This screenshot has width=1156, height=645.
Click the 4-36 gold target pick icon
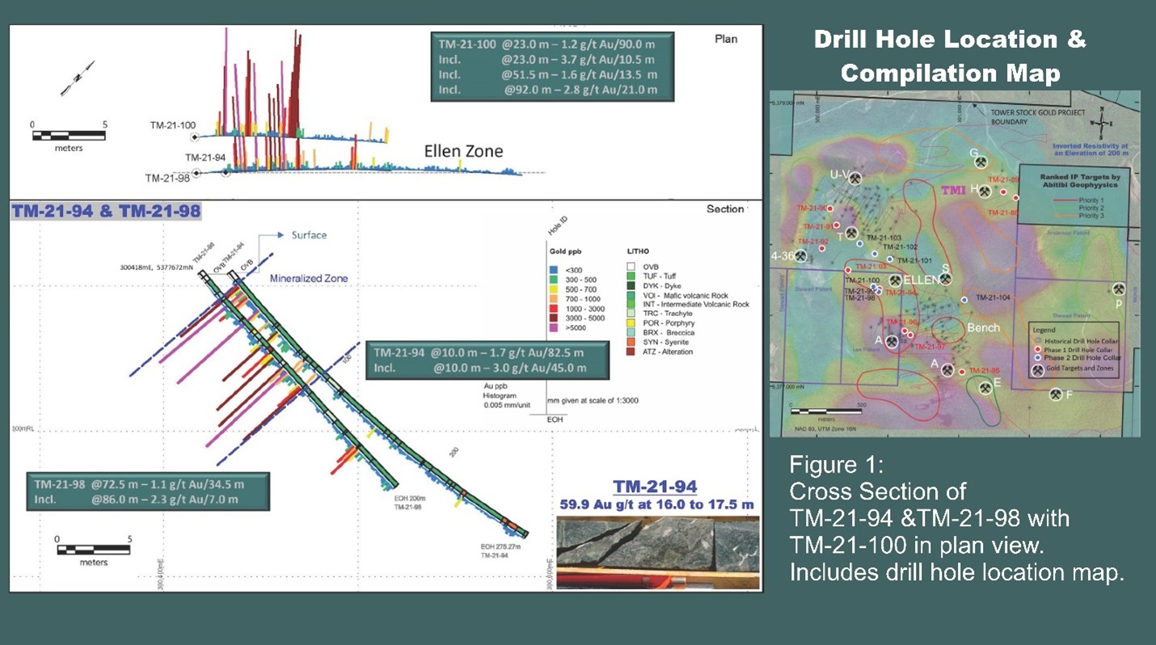pyautogui.click(x=801, y=256)
